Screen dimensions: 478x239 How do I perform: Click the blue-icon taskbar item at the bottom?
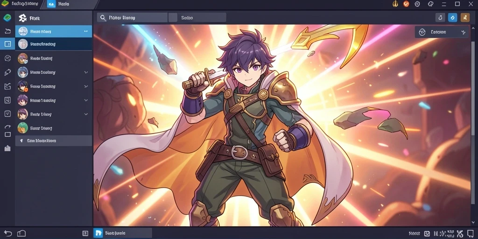tap(123, 233)
